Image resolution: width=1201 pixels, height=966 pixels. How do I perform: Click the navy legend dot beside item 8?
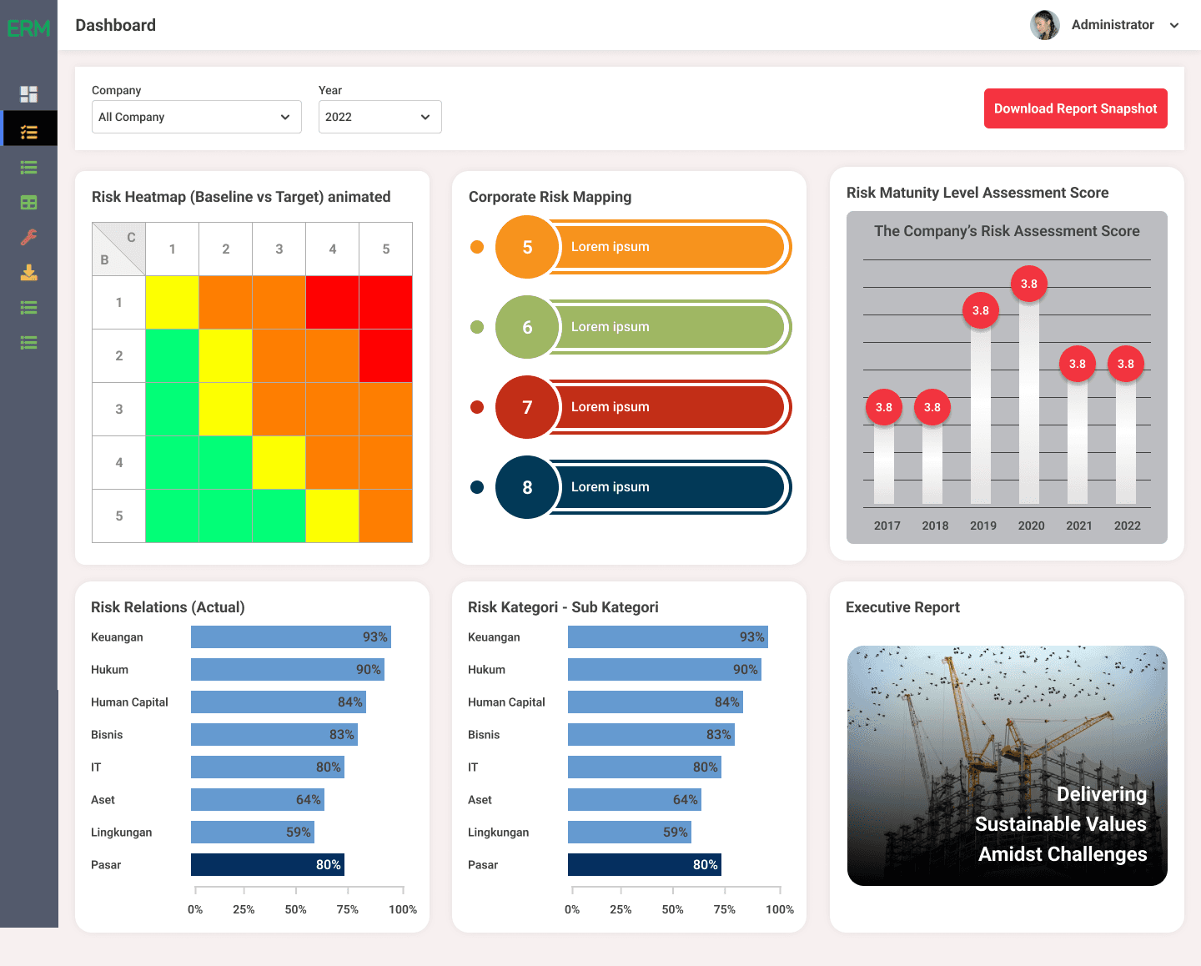[477, 487]
